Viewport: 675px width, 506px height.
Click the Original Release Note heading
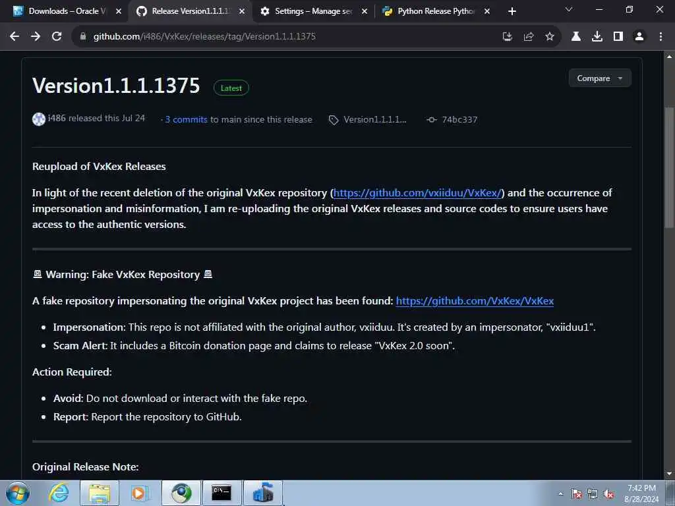tap(85, 467)
